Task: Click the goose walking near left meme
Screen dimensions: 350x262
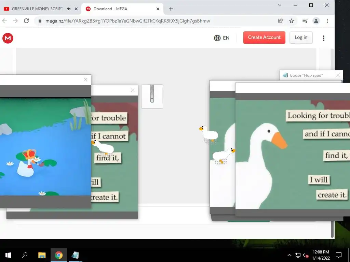Action: pos(103,147)
